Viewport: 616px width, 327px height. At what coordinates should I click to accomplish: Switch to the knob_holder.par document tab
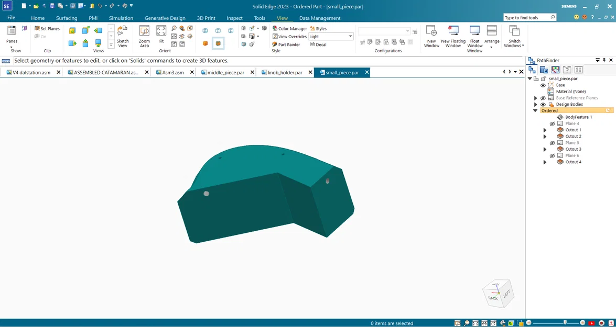[285, 73]
